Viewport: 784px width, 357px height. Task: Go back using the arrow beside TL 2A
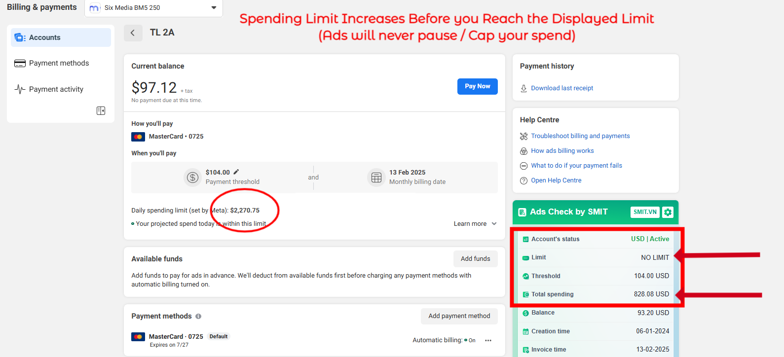[133, 33]
